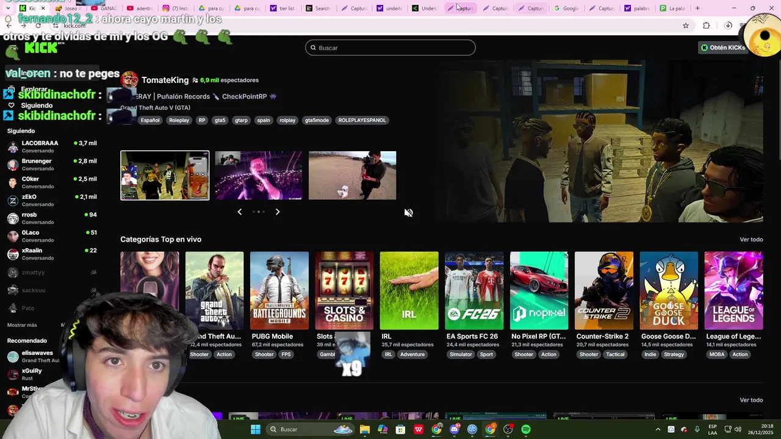Select the Español tag
Viewport: 781px width, 439px height.
(150, 120)
